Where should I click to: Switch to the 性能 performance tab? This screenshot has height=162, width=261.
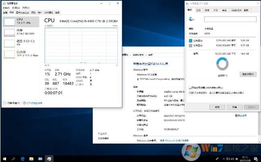pyautogui.click(x=12, y=12)
